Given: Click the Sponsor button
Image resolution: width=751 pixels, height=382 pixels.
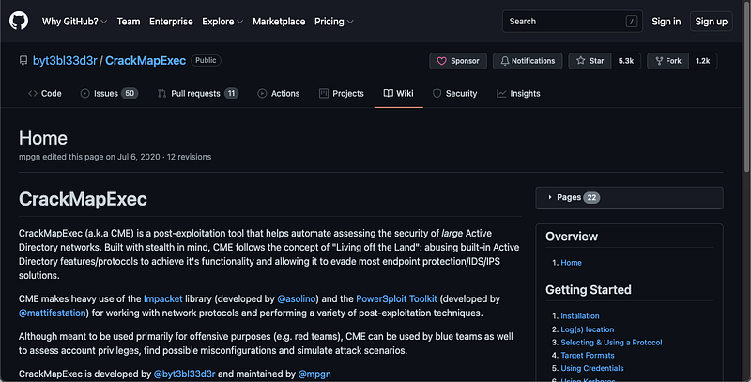Looking at the screenshot, I should point(458,61).
